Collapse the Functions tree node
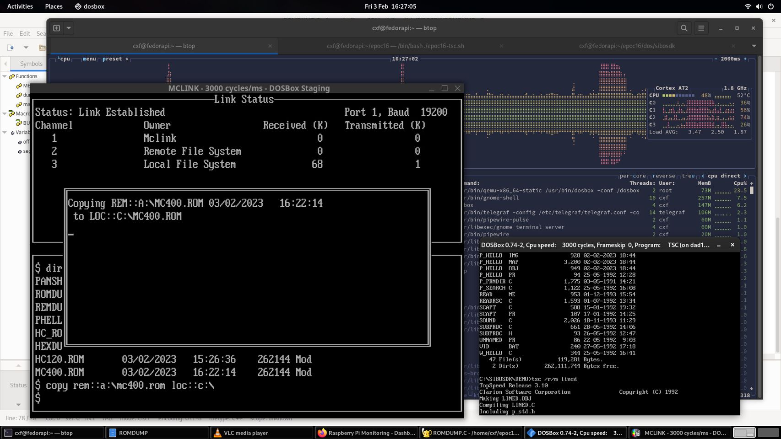781x439 pixels. [x=5, y=76]
